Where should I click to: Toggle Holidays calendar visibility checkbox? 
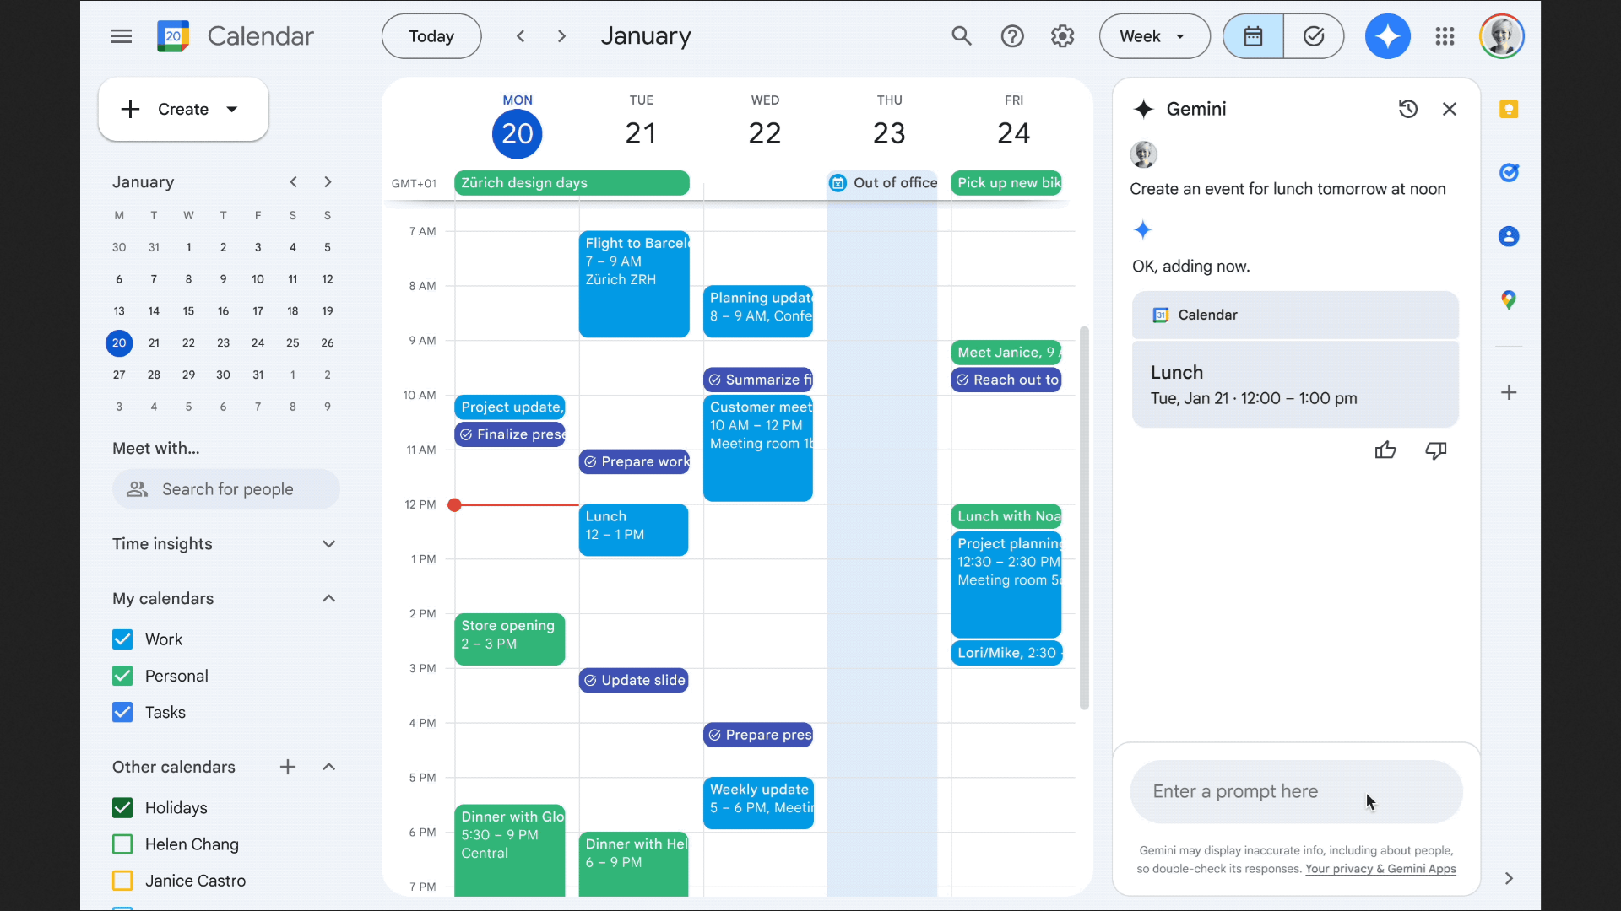[122, 806]
